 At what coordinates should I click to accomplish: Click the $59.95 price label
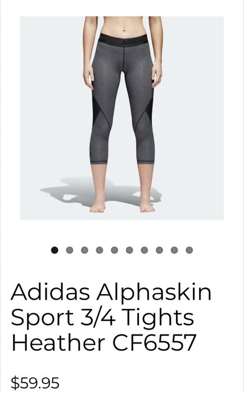point(35,383)
